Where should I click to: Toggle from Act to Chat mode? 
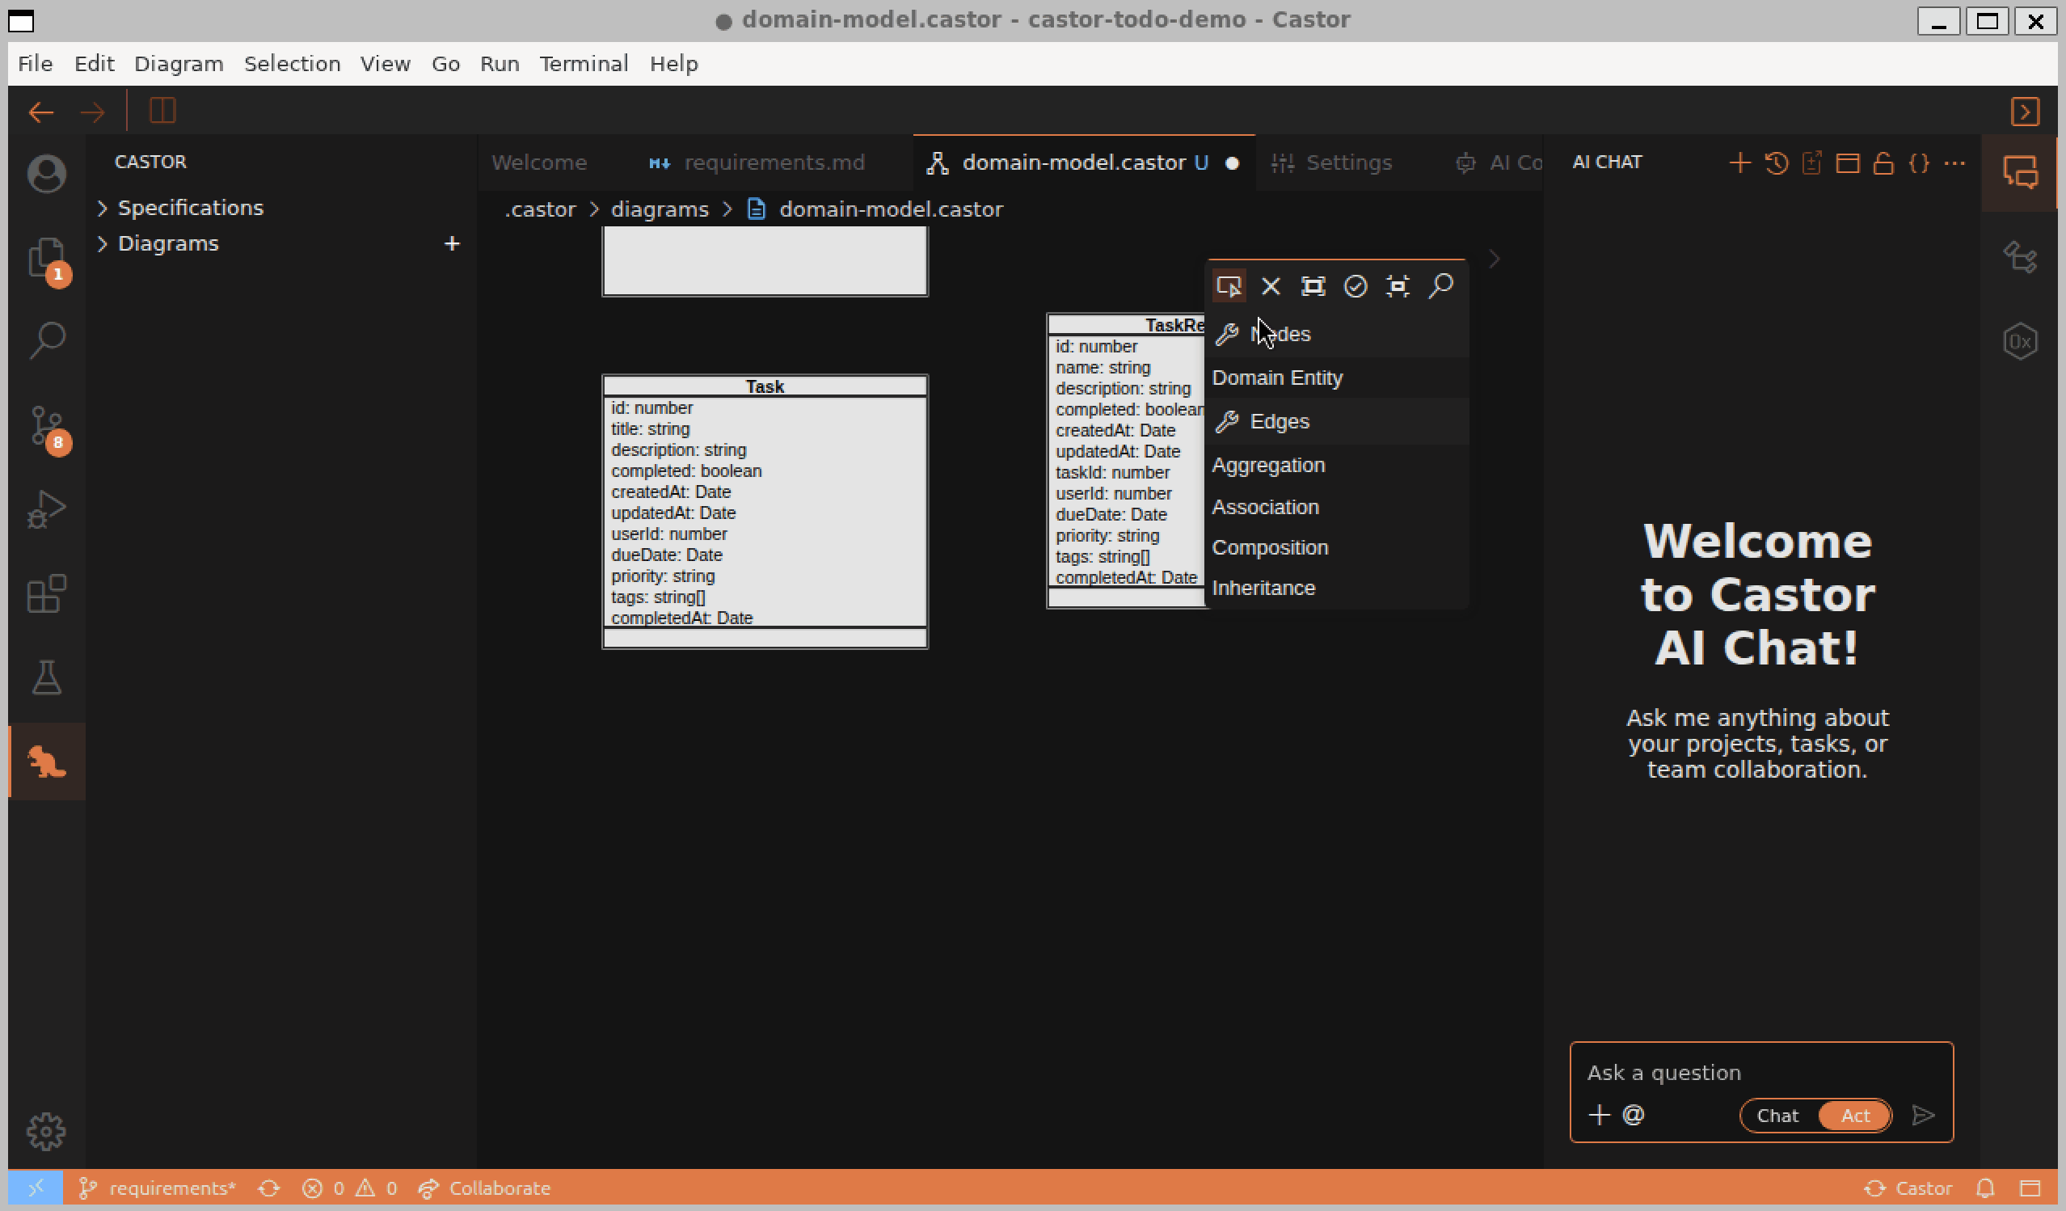point(1777,1115)
